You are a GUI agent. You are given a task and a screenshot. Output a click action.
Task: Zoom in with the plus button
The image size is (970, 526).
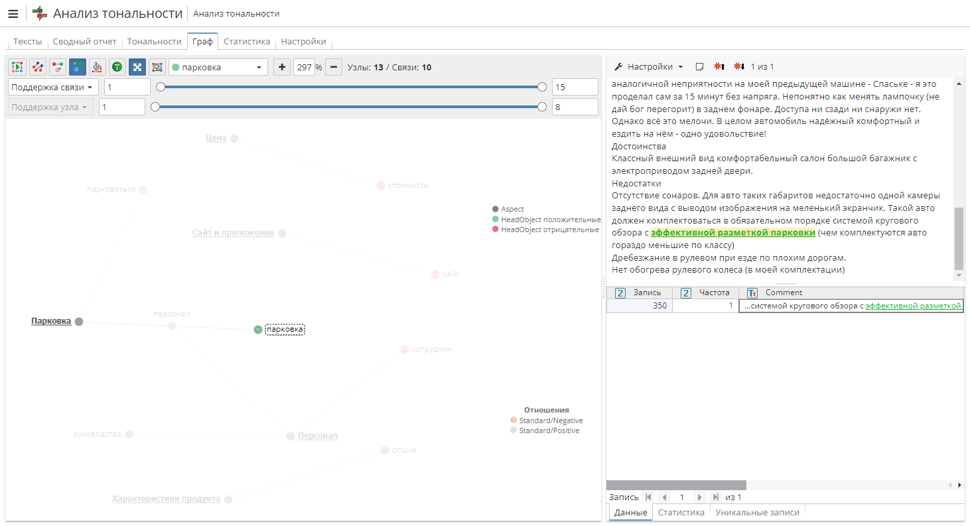pos(282,67)
